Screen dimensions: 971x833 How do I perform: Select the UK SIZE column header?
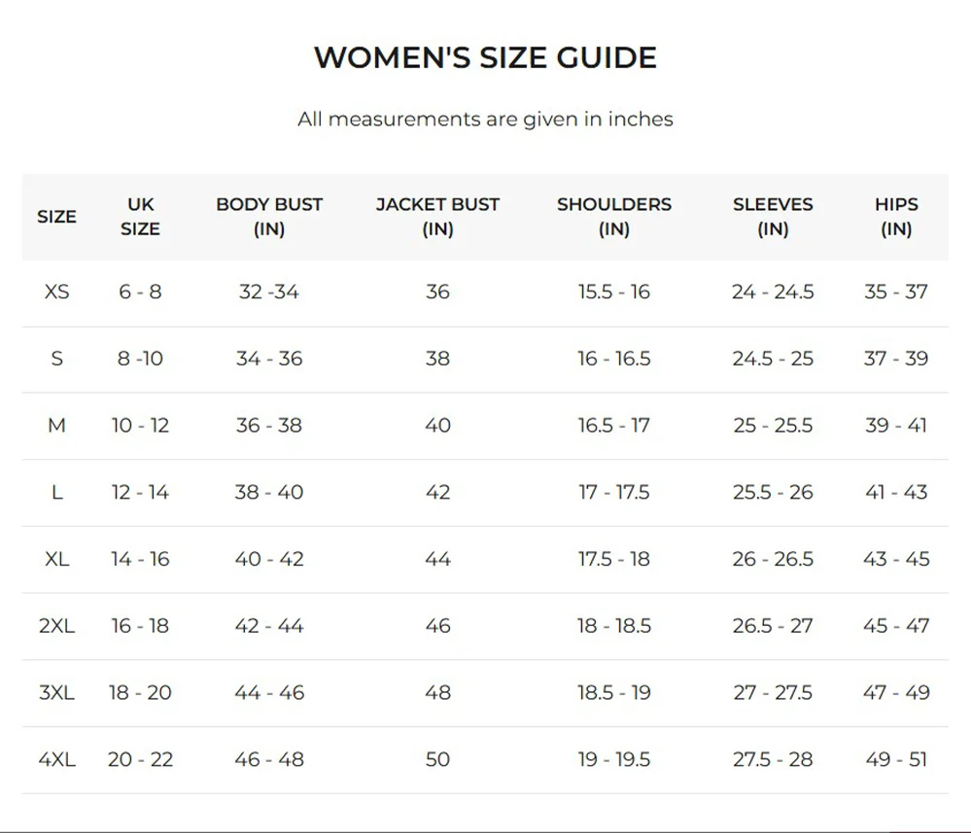point(141,217)
